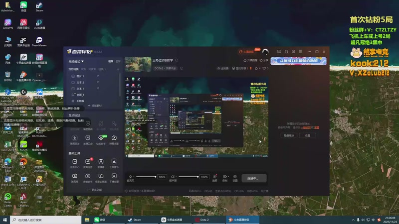Screen dimensions: 399x224
Task: Click the 重置 link
Action: pos(317,127)
